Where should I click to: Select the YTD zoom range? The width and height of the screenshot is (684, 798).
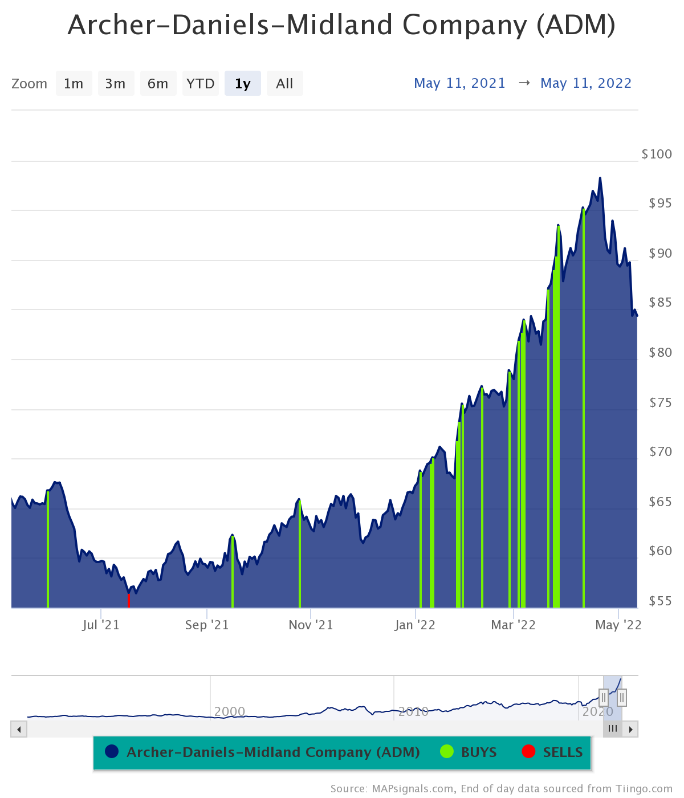click(200, 83)
